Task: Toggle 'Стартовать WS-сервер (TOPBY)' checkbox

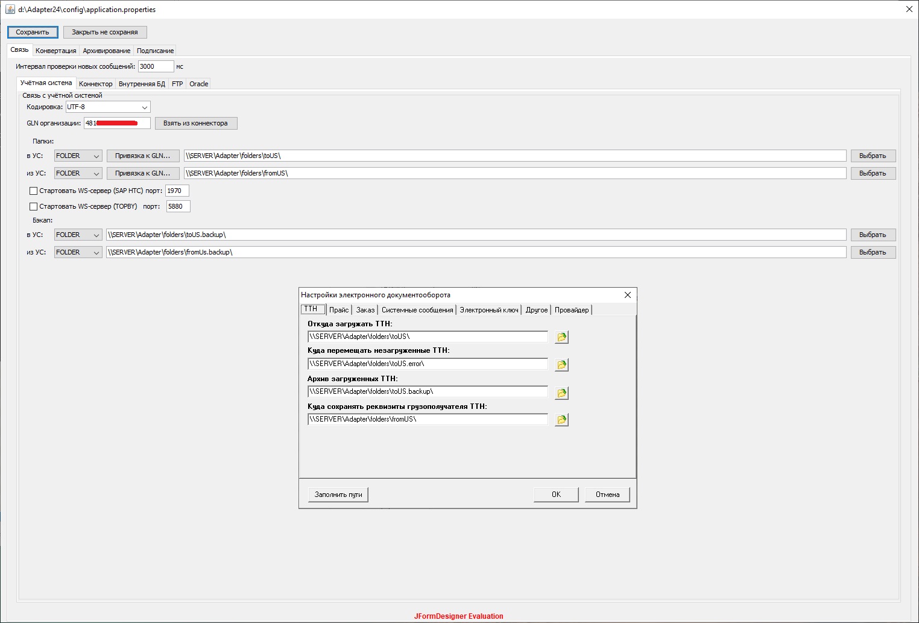Action: click(x=34, y=207)
